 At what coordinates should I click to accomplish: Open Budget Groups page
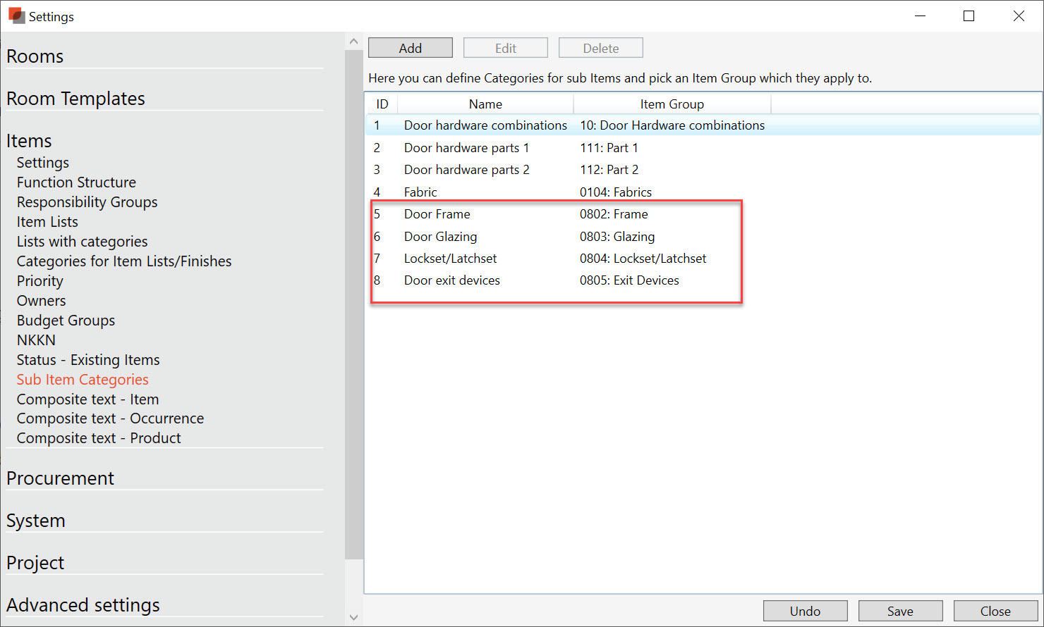point(66,321)
